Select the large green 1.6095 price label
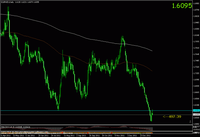 pos(182,6)
